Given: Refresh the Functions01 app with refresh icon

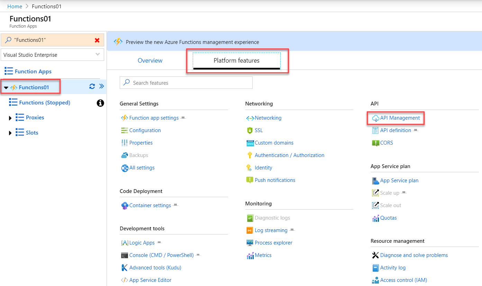Looking at the screenshot, I should click(92, 86).
